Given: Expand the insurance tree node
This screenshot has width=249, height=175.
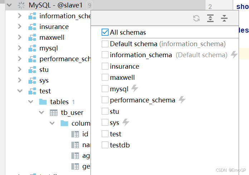Looking at the screenshot, I should click(20, 26).
